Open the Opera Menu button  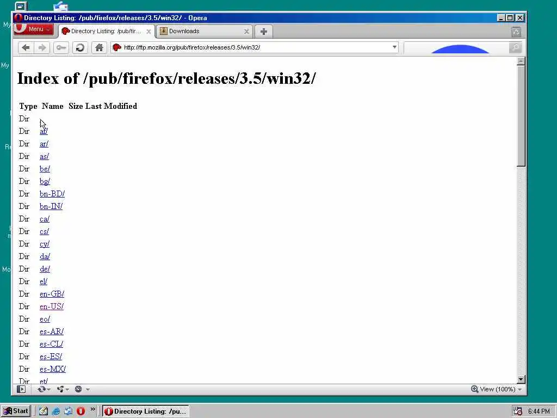[x=33, y=29]
